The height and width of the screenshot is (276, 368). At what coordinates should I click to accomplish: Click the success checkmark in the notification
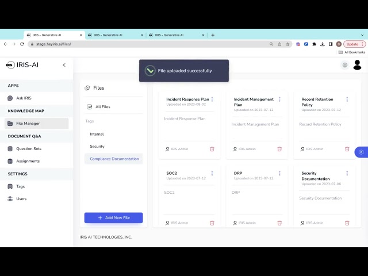click(150, 71)
